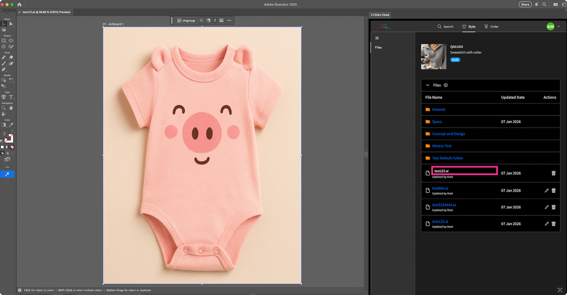Toggle the hamburger sidebar menu

(377, 38)
